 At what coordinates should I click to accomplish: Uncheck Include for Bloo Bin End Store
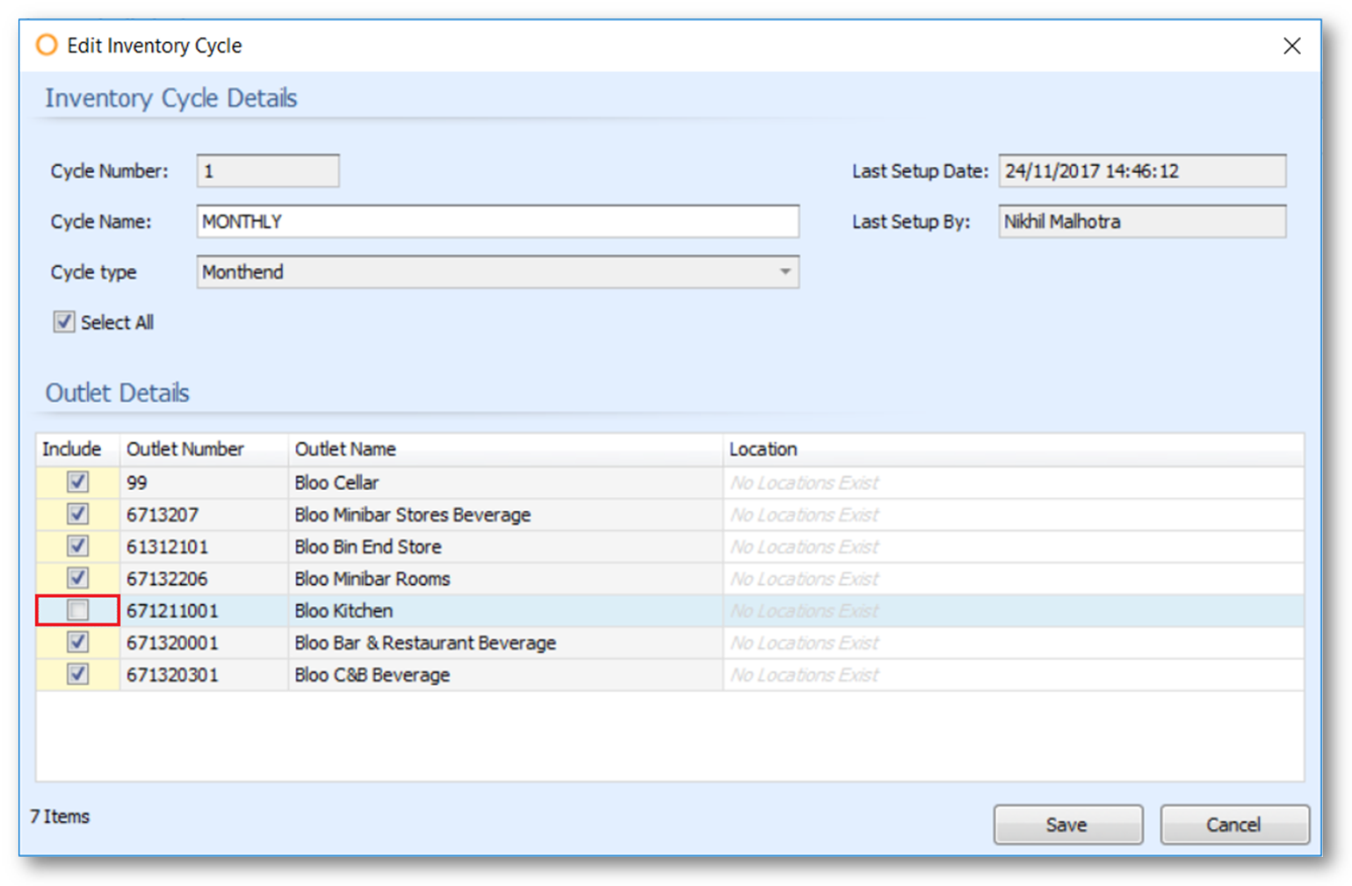[x=78, y=546]
